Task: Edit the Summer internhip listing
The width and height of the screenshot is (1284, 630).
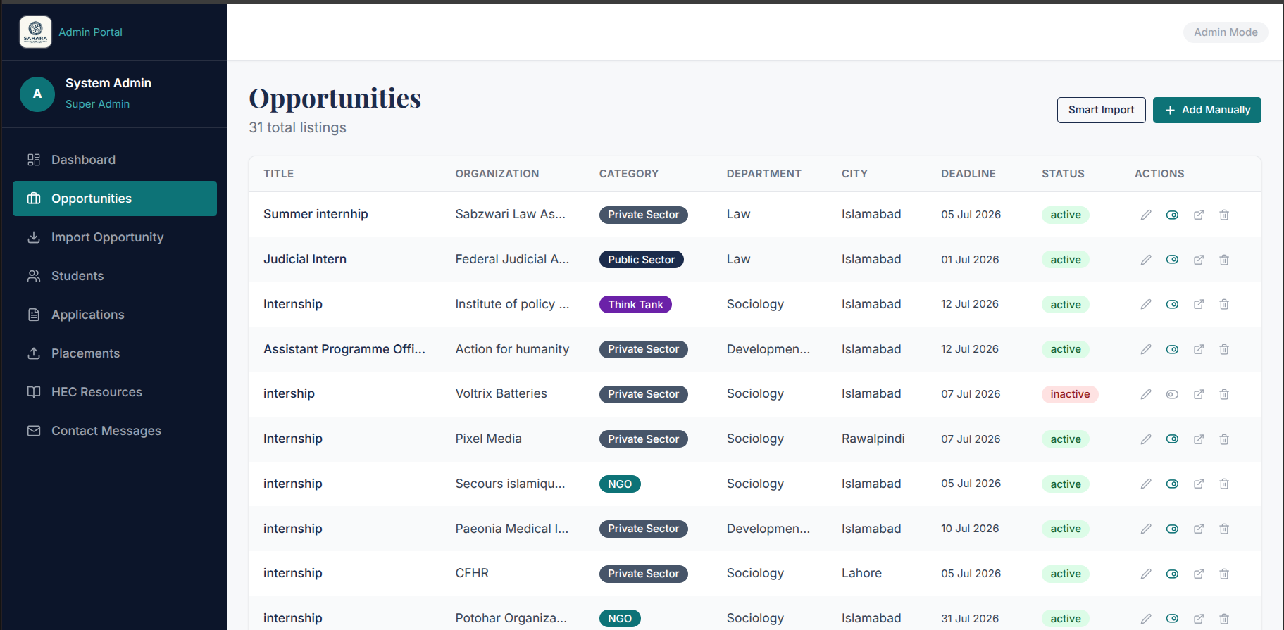Action: (1146, 215)
